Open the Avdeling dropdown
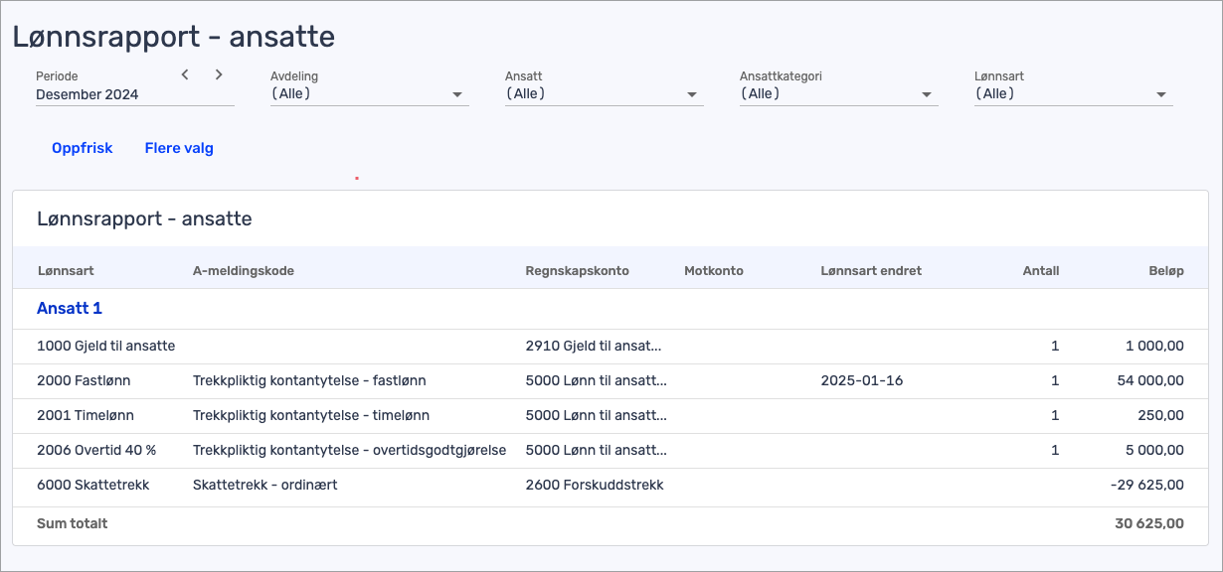The image size is (1223, 572). [368, 94]
